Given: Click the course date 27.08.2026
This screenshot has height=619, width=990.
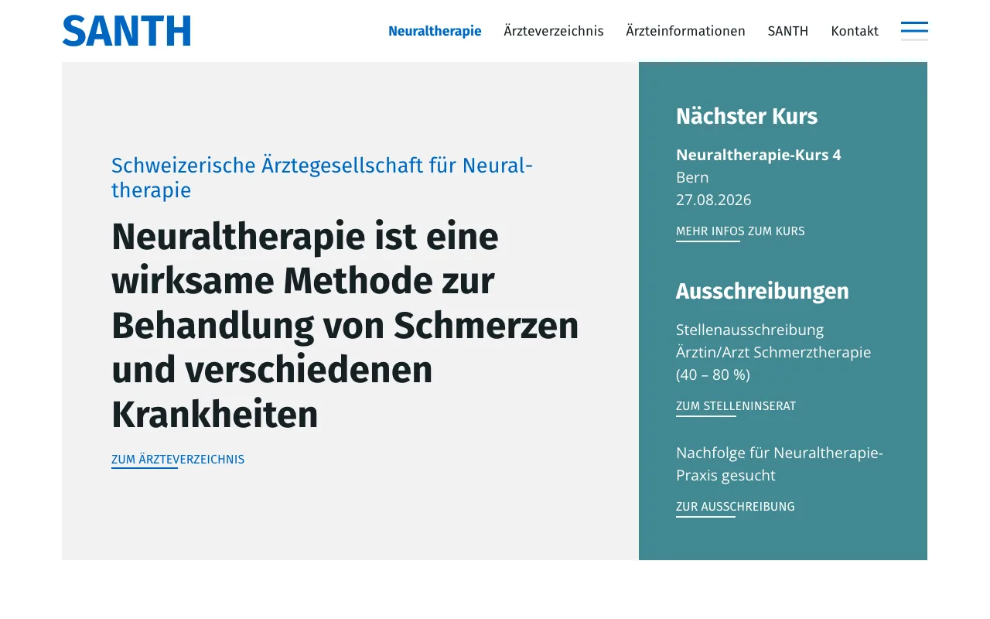Looking at the screenshot, I should (x=713, y=200).
